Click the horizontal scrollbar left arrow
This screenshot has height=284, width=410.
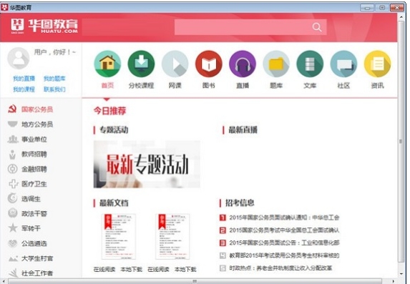(x=4, y=281)
